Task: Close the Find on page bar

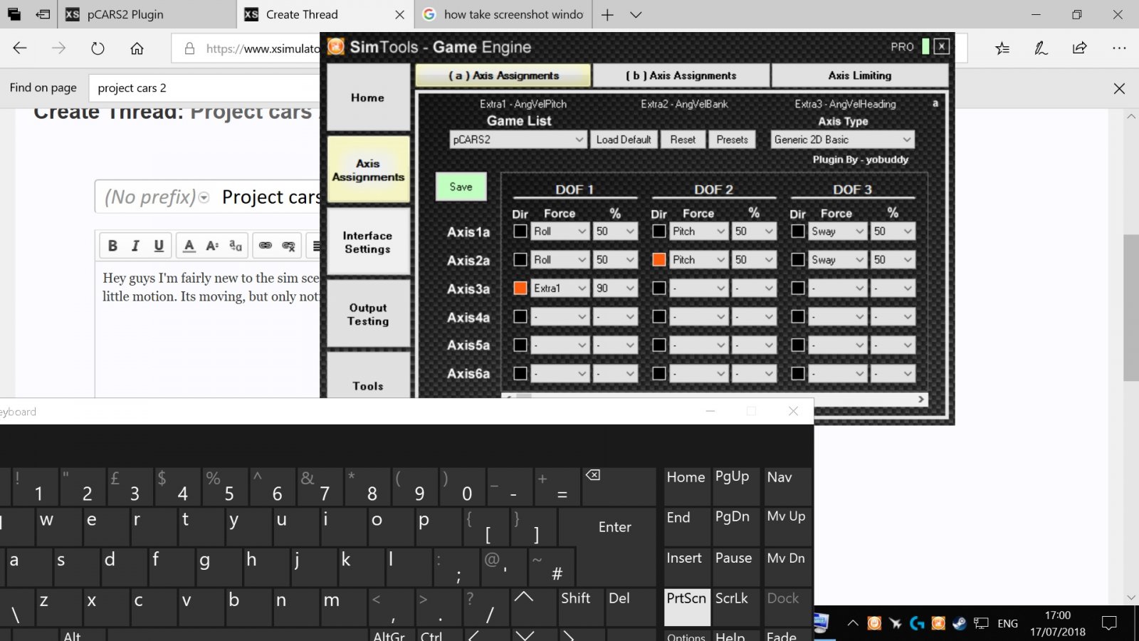Action: tap(1119, 88)
